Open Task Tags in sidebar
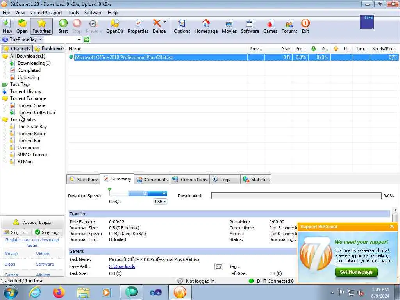This screenshot has height=300, width=400. [20, 84]
